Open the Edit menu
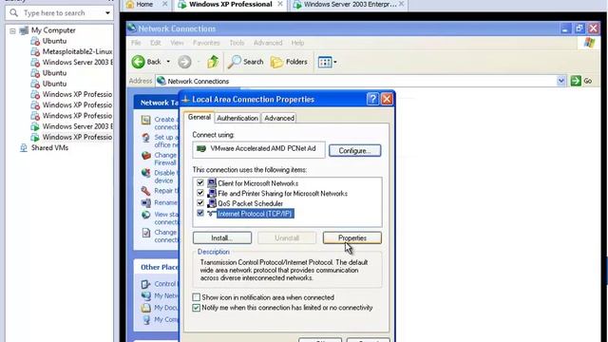608x342 pixels. click(x=156, y=43)
